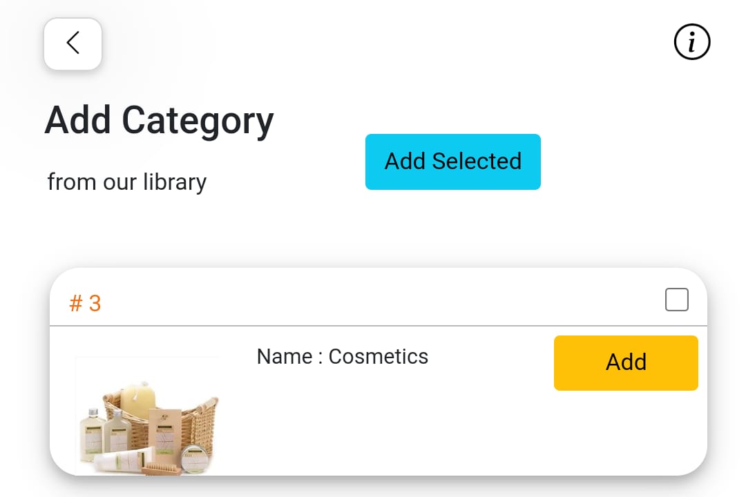Viewport: 746px width, 497px height.
Task: Tap the white rounded back button
Action: coord(73,43)
